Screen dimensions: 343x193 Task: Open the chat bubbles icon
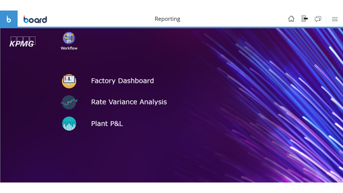pyautogui.click(x=318, y=19)
